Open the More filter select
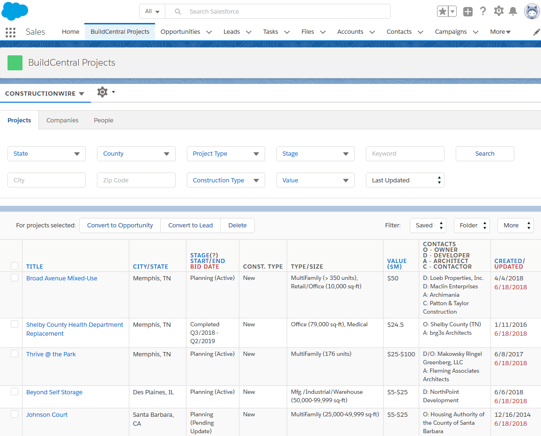The width and height of the screenshot is (541, 436). [x=515, y=226]
